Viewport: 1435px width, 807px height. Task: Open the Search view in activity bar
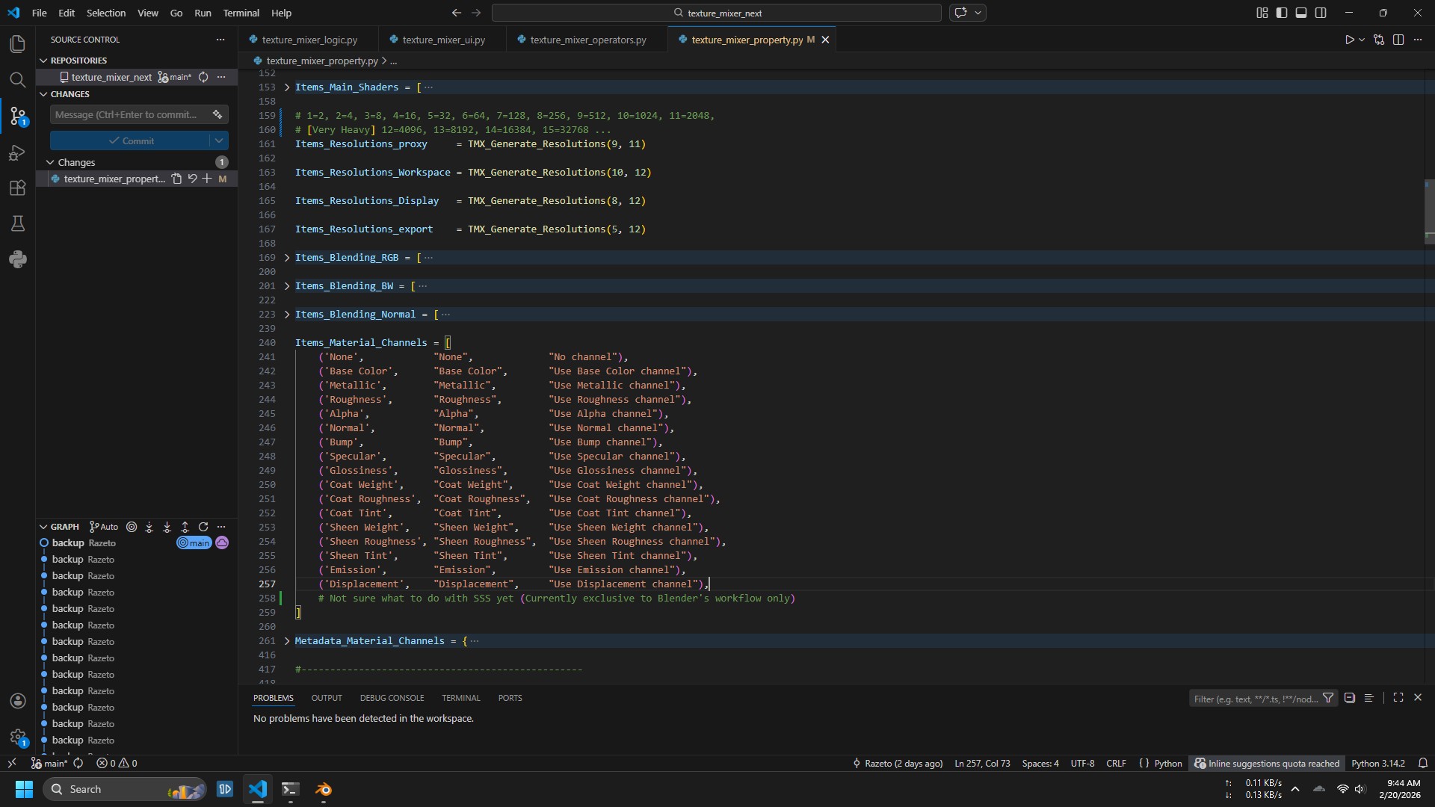(x=17, y=80)
